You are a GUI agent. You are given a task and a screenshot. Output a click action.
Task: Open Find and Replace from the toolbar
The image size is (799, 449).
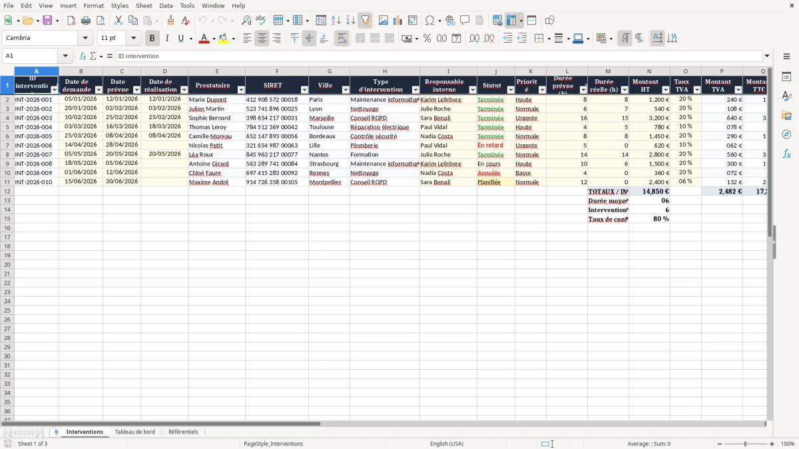coord(246,21)
